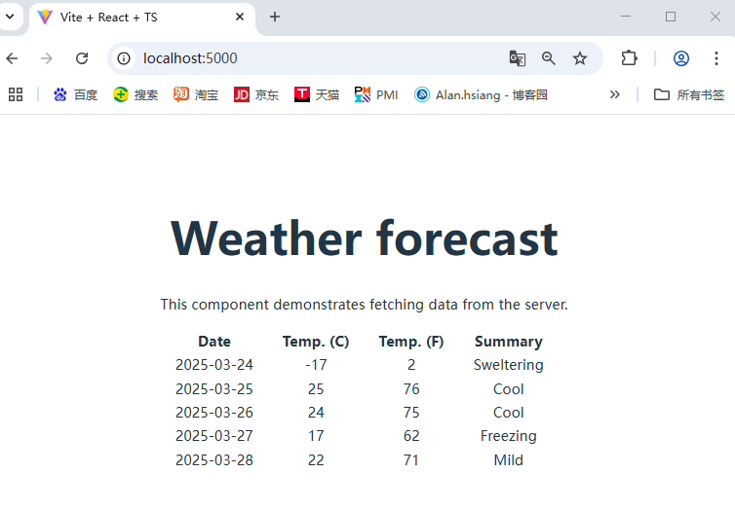Open the Chrome profile avatar
The height and width of the screenshot is (510, 735).
pyautogui.click(x=681, y=58)
